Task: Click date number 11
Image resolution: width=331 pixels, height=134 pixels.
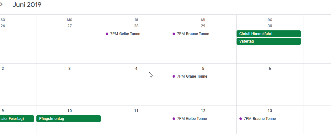Action: [x=136, y=111]
